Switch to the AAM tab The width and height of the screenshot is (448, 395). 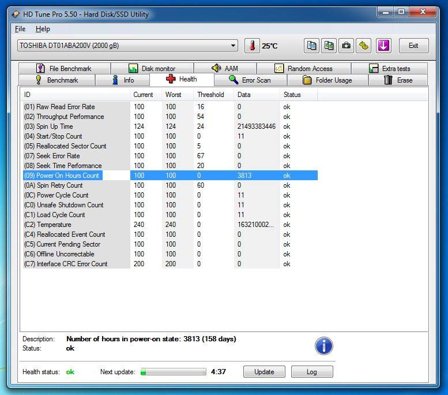(x=225, y=68)
